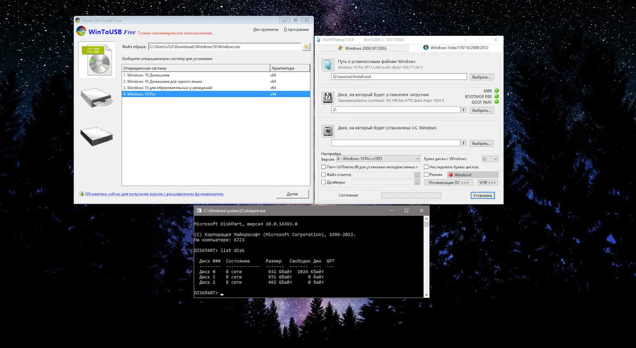Select Windows 10 Домашняя для одного языка
636x348 pixels.
coord(216,81)
